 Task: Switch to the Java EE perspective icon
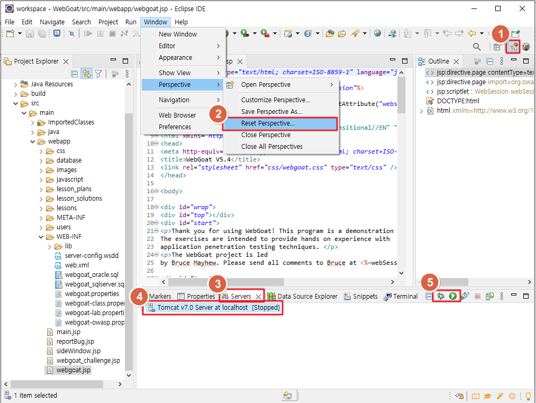[513, 47]
